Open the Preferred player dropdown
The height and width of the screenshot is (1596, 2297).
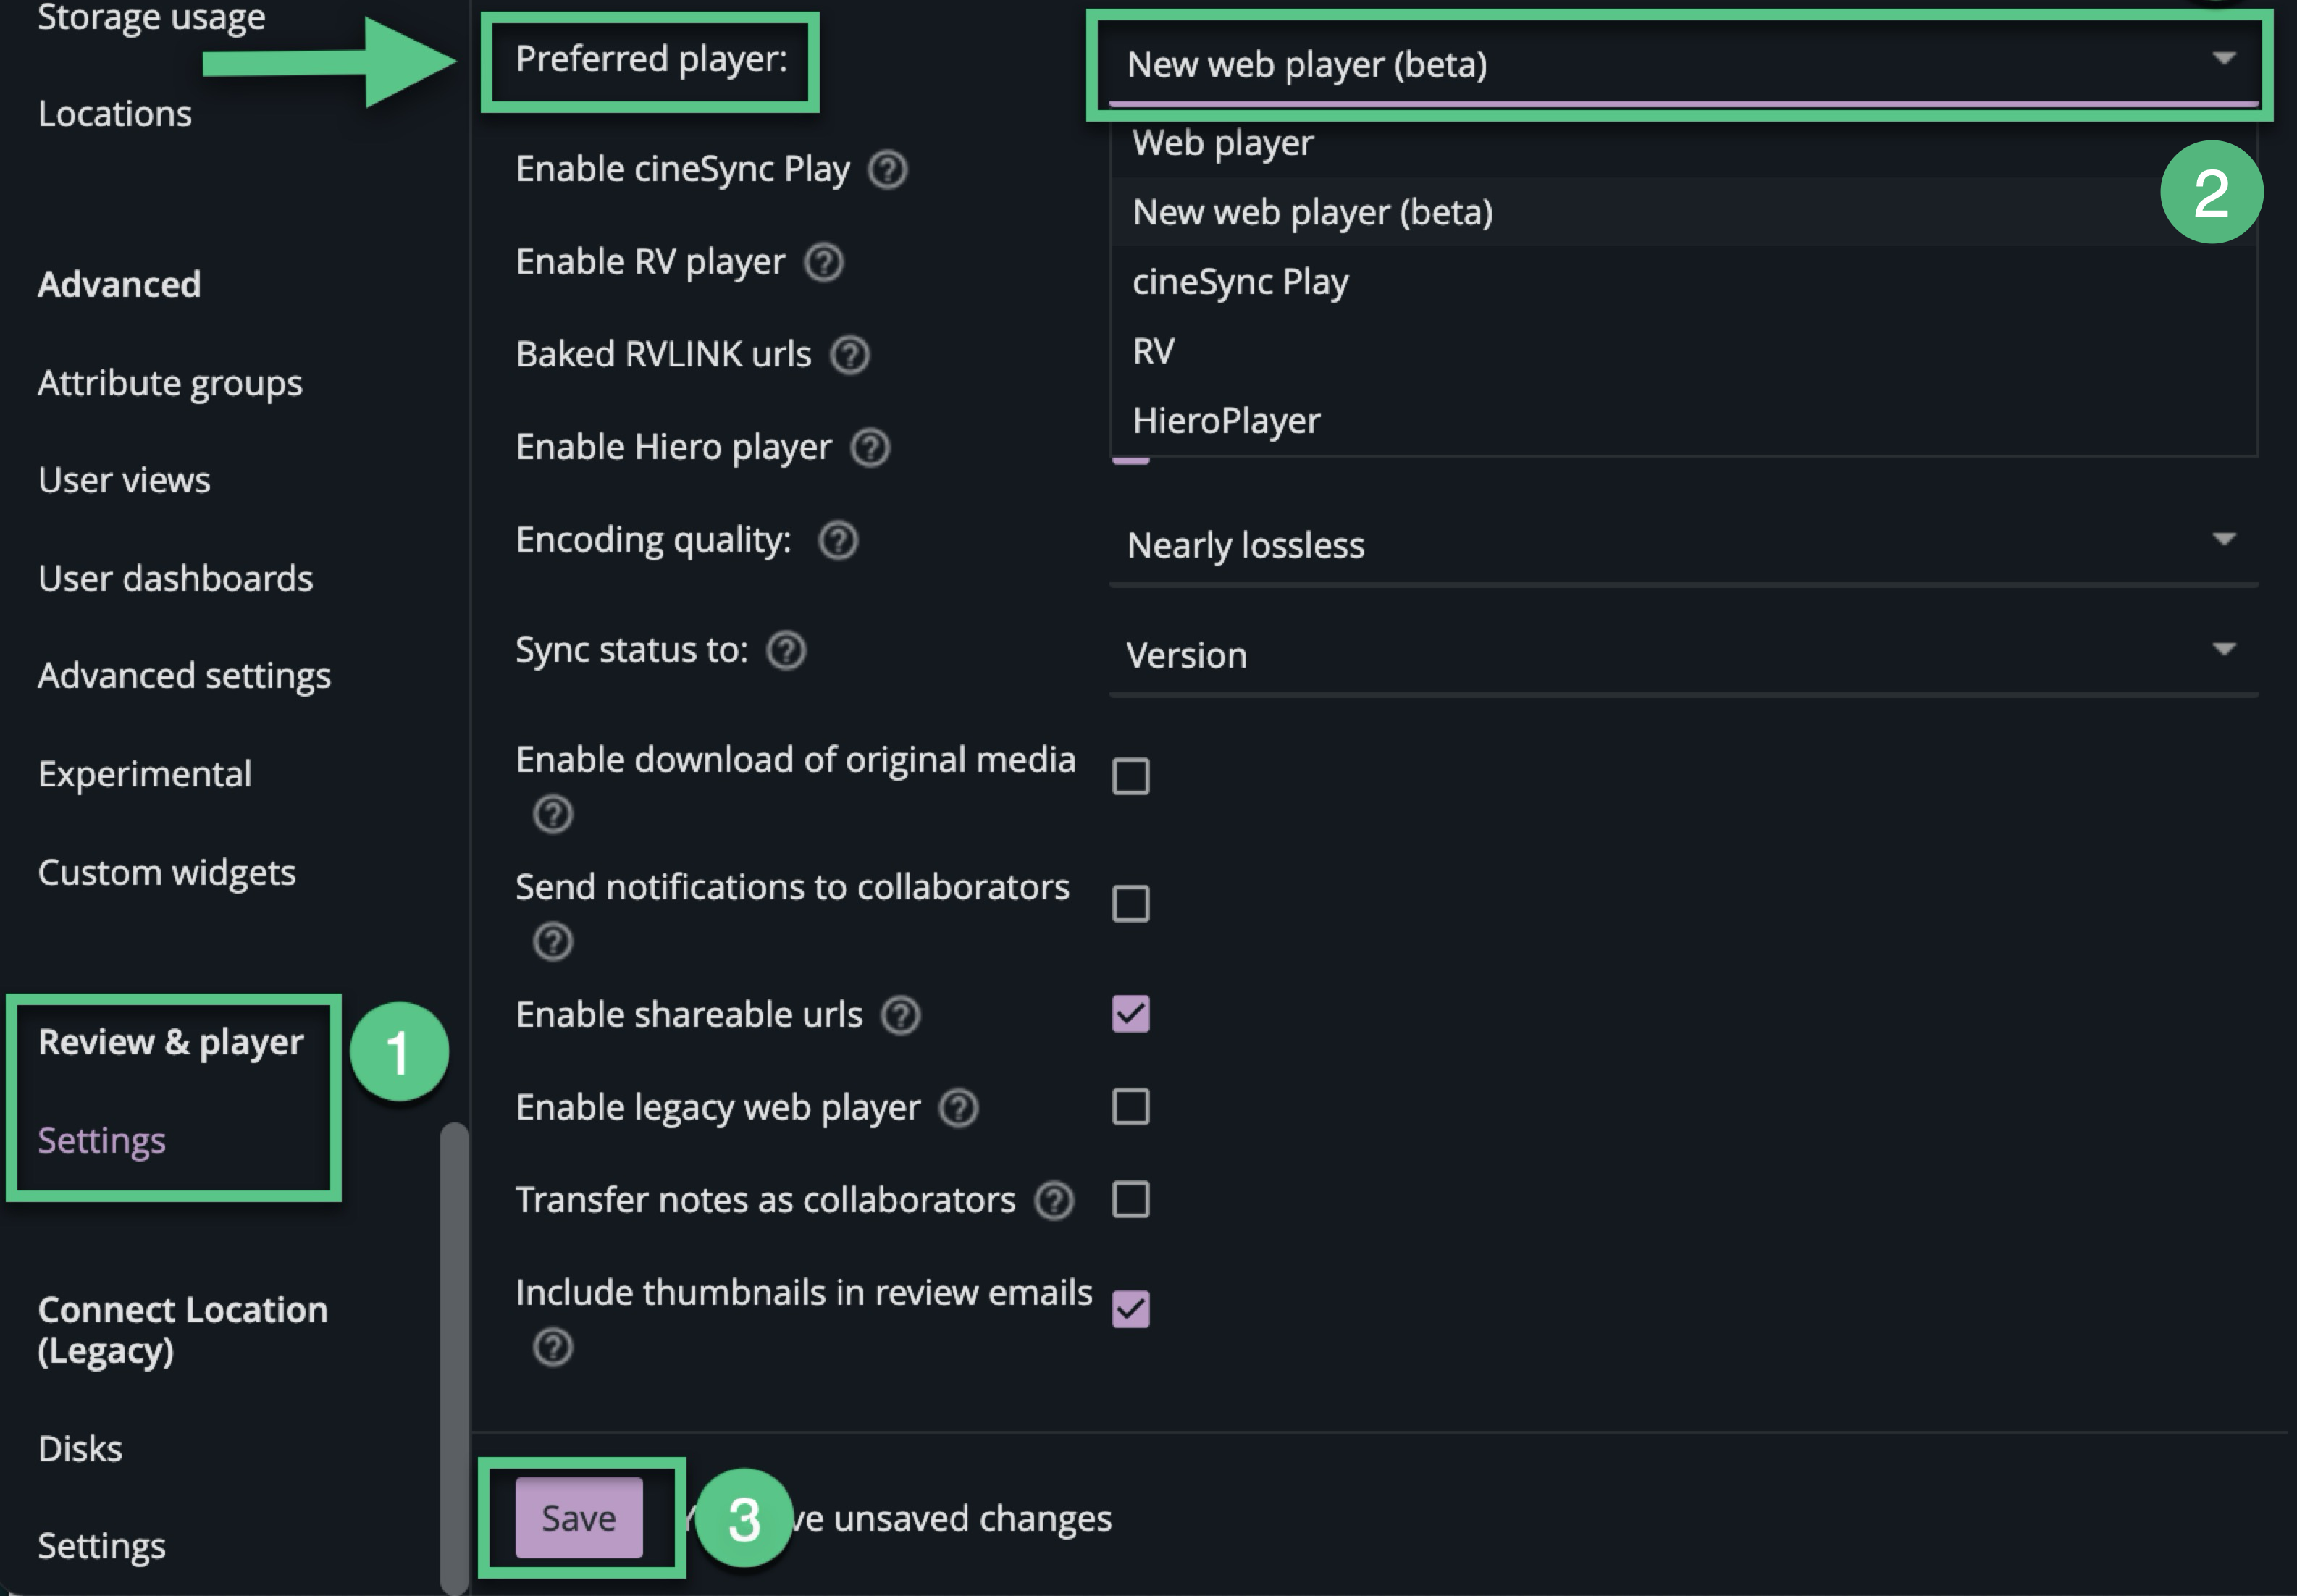point(1680,65)
